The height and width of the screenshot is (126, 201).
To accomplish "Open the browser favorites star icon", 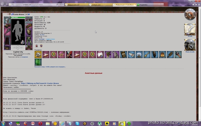I will click(196, 5).
